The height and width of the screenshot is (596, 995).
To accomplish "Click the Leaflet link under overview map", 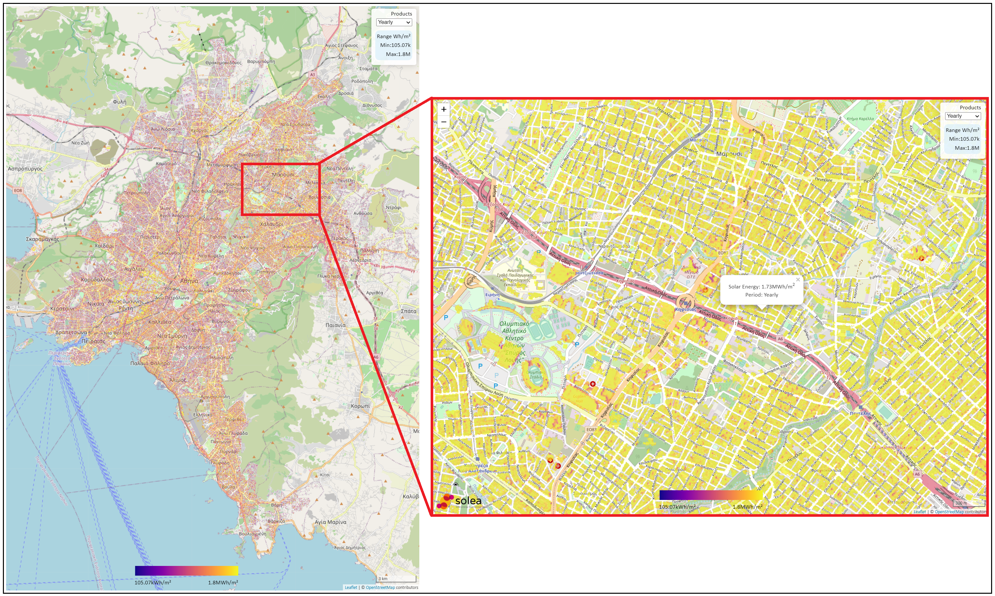I will (x=351, y=587).
